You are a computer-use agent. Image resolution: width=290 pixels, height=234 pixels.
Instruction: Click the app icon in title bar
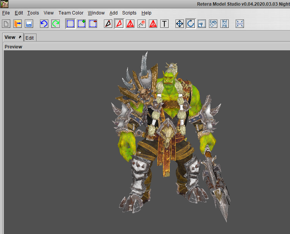[x=4, y=4]
